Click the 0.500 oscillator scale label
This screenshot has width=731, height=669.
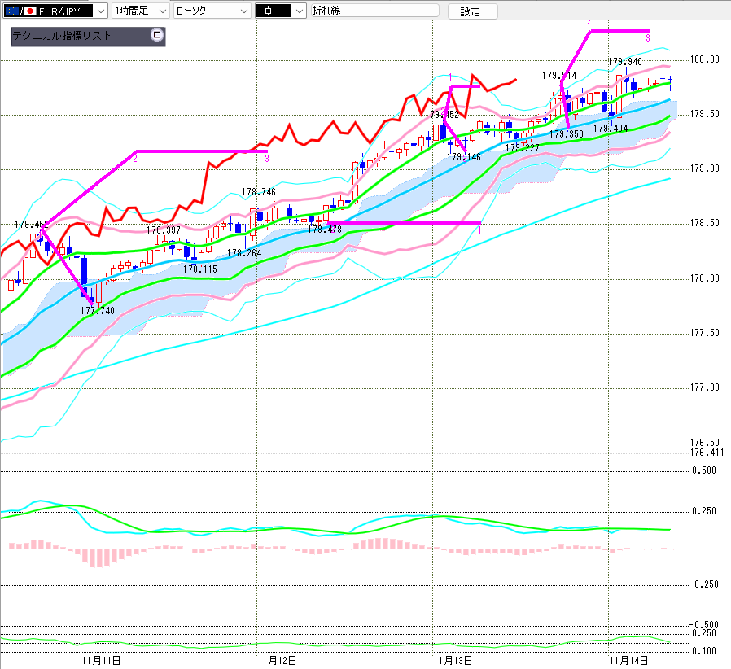pyautogui.click(x=704, y=470)
